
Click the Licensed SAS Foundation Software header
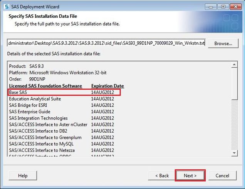coord(45,86)
